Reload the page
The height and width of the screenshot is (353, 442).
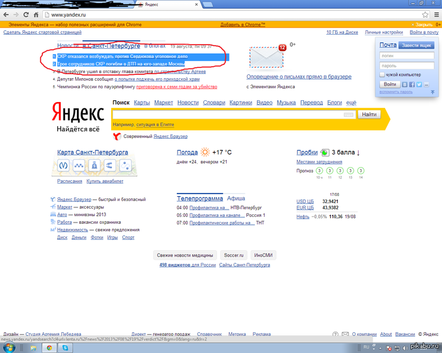26,14
